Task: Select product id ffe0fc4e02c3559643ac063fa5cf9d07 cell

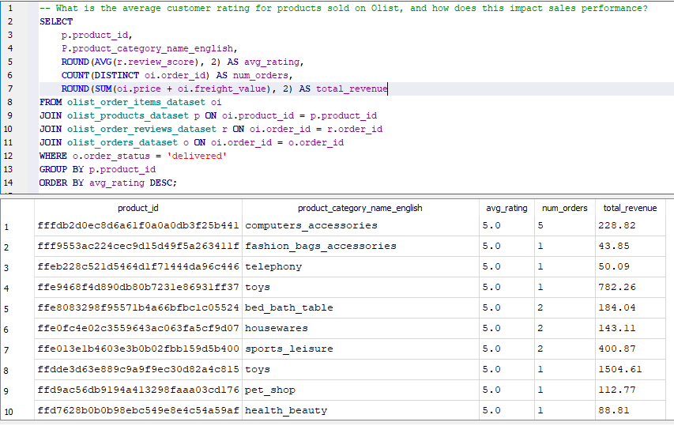Action: coord(138,329)
